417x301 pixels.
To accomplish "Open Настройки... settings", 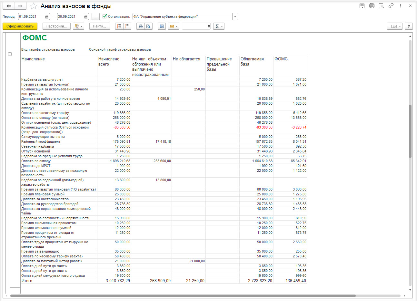I will (56, 26).
